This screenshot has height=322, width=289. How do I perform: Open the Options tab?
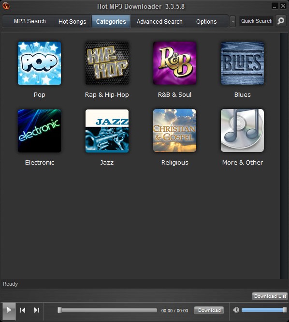pos(206,21)
